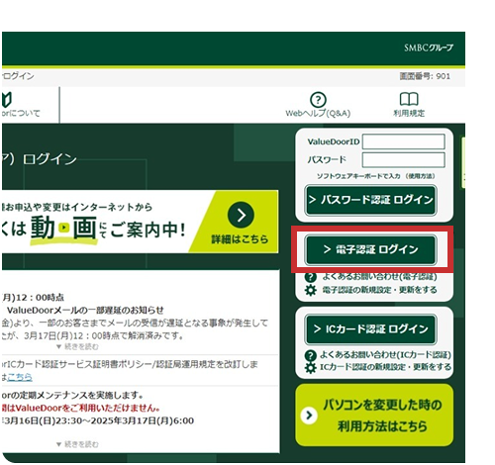Click ValueDoorメールの一部遅延のお知らせ headline
Image resolution: width=495 pixels, height=465 pixels.
(85, 311)
